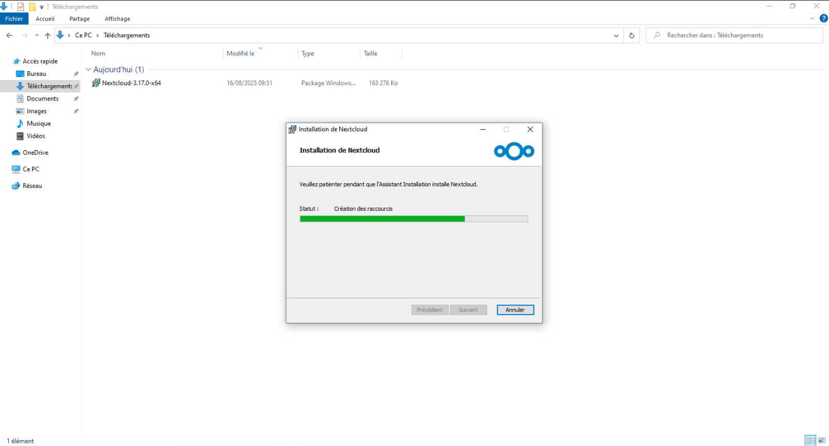The image size is (829, 446).
Task: Select Téléchargements in the navigation pane
Action: pyautogui.click(x=49, y=86)
